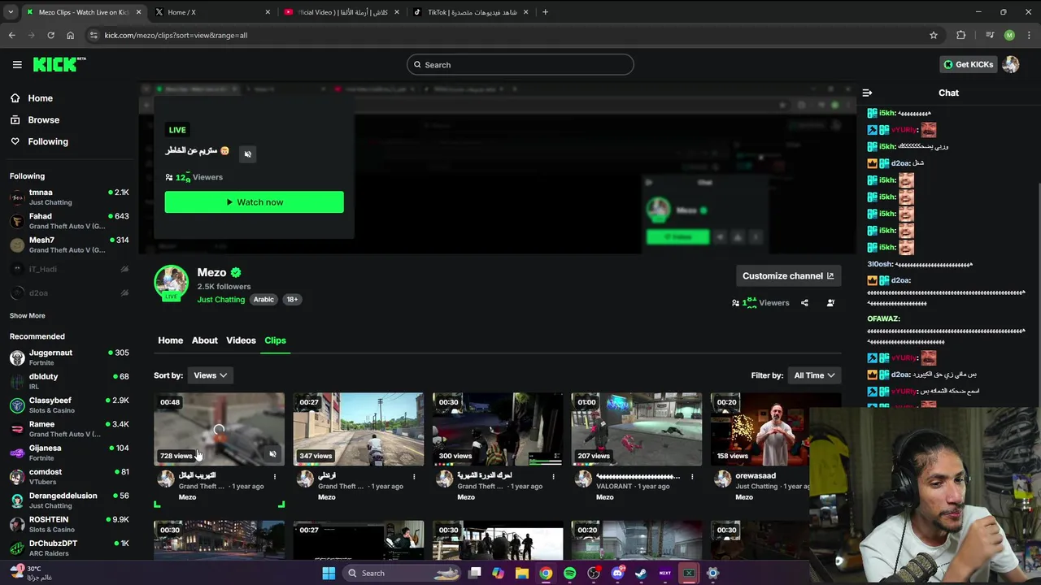Open Chrome media controls icon
This screenshot has height=585, width=1041.
click(990, 35)
